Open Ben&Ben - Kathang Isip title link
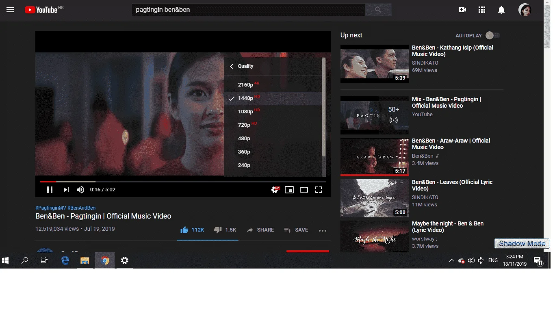The width and height of the screenshot is (555, 312). click(453, 51)
